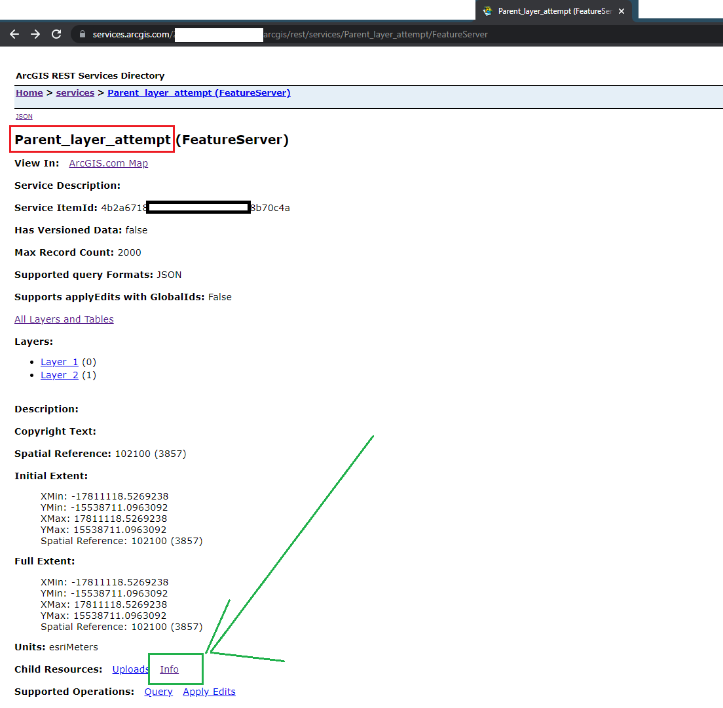This screenshot has height=708, width=723.
Task: Click the padlock site security icon
Action: (83, 34)
